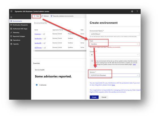
Task: Open the SandboxDev environment link
Action: point(38,39)
